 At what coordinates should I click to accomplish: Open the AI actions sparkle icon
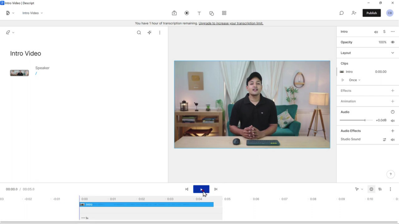tap(149, 33)
